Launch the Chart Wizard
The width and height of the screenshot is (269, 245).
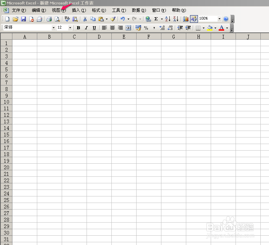pos(186,19)
